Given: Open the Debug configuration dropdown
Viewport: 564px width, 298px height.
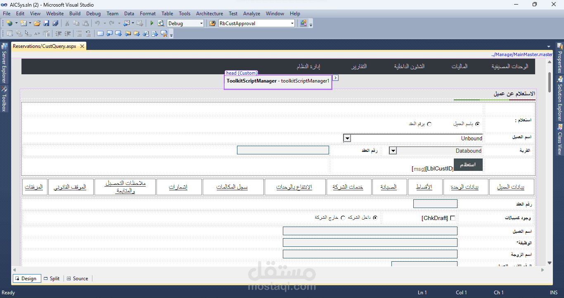Looking at the screenshot, I should [x=201, y=24].
